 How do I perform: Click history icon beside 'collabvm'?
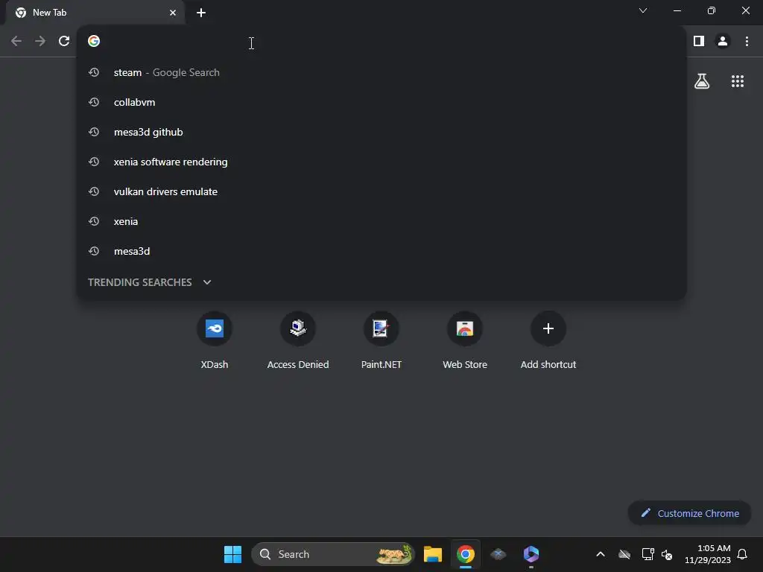(94, 102)
